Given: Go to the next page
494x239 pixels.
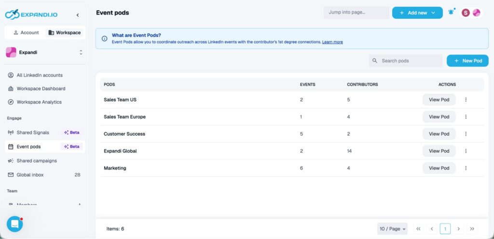Looking at the screenshot, I should 458,228.
